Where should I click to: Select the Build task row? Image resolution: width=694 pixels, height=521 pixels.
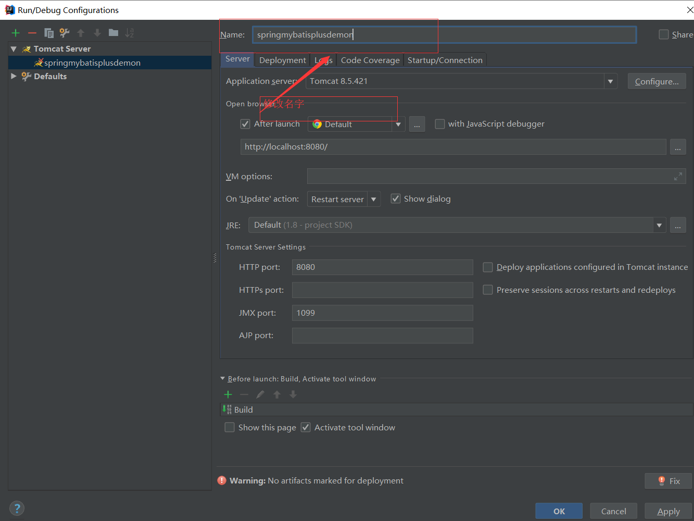pyautogui.click(x=456, y=410)
